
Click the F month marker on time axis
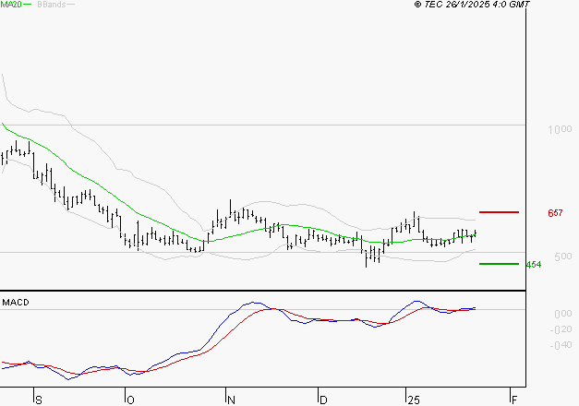514,400
